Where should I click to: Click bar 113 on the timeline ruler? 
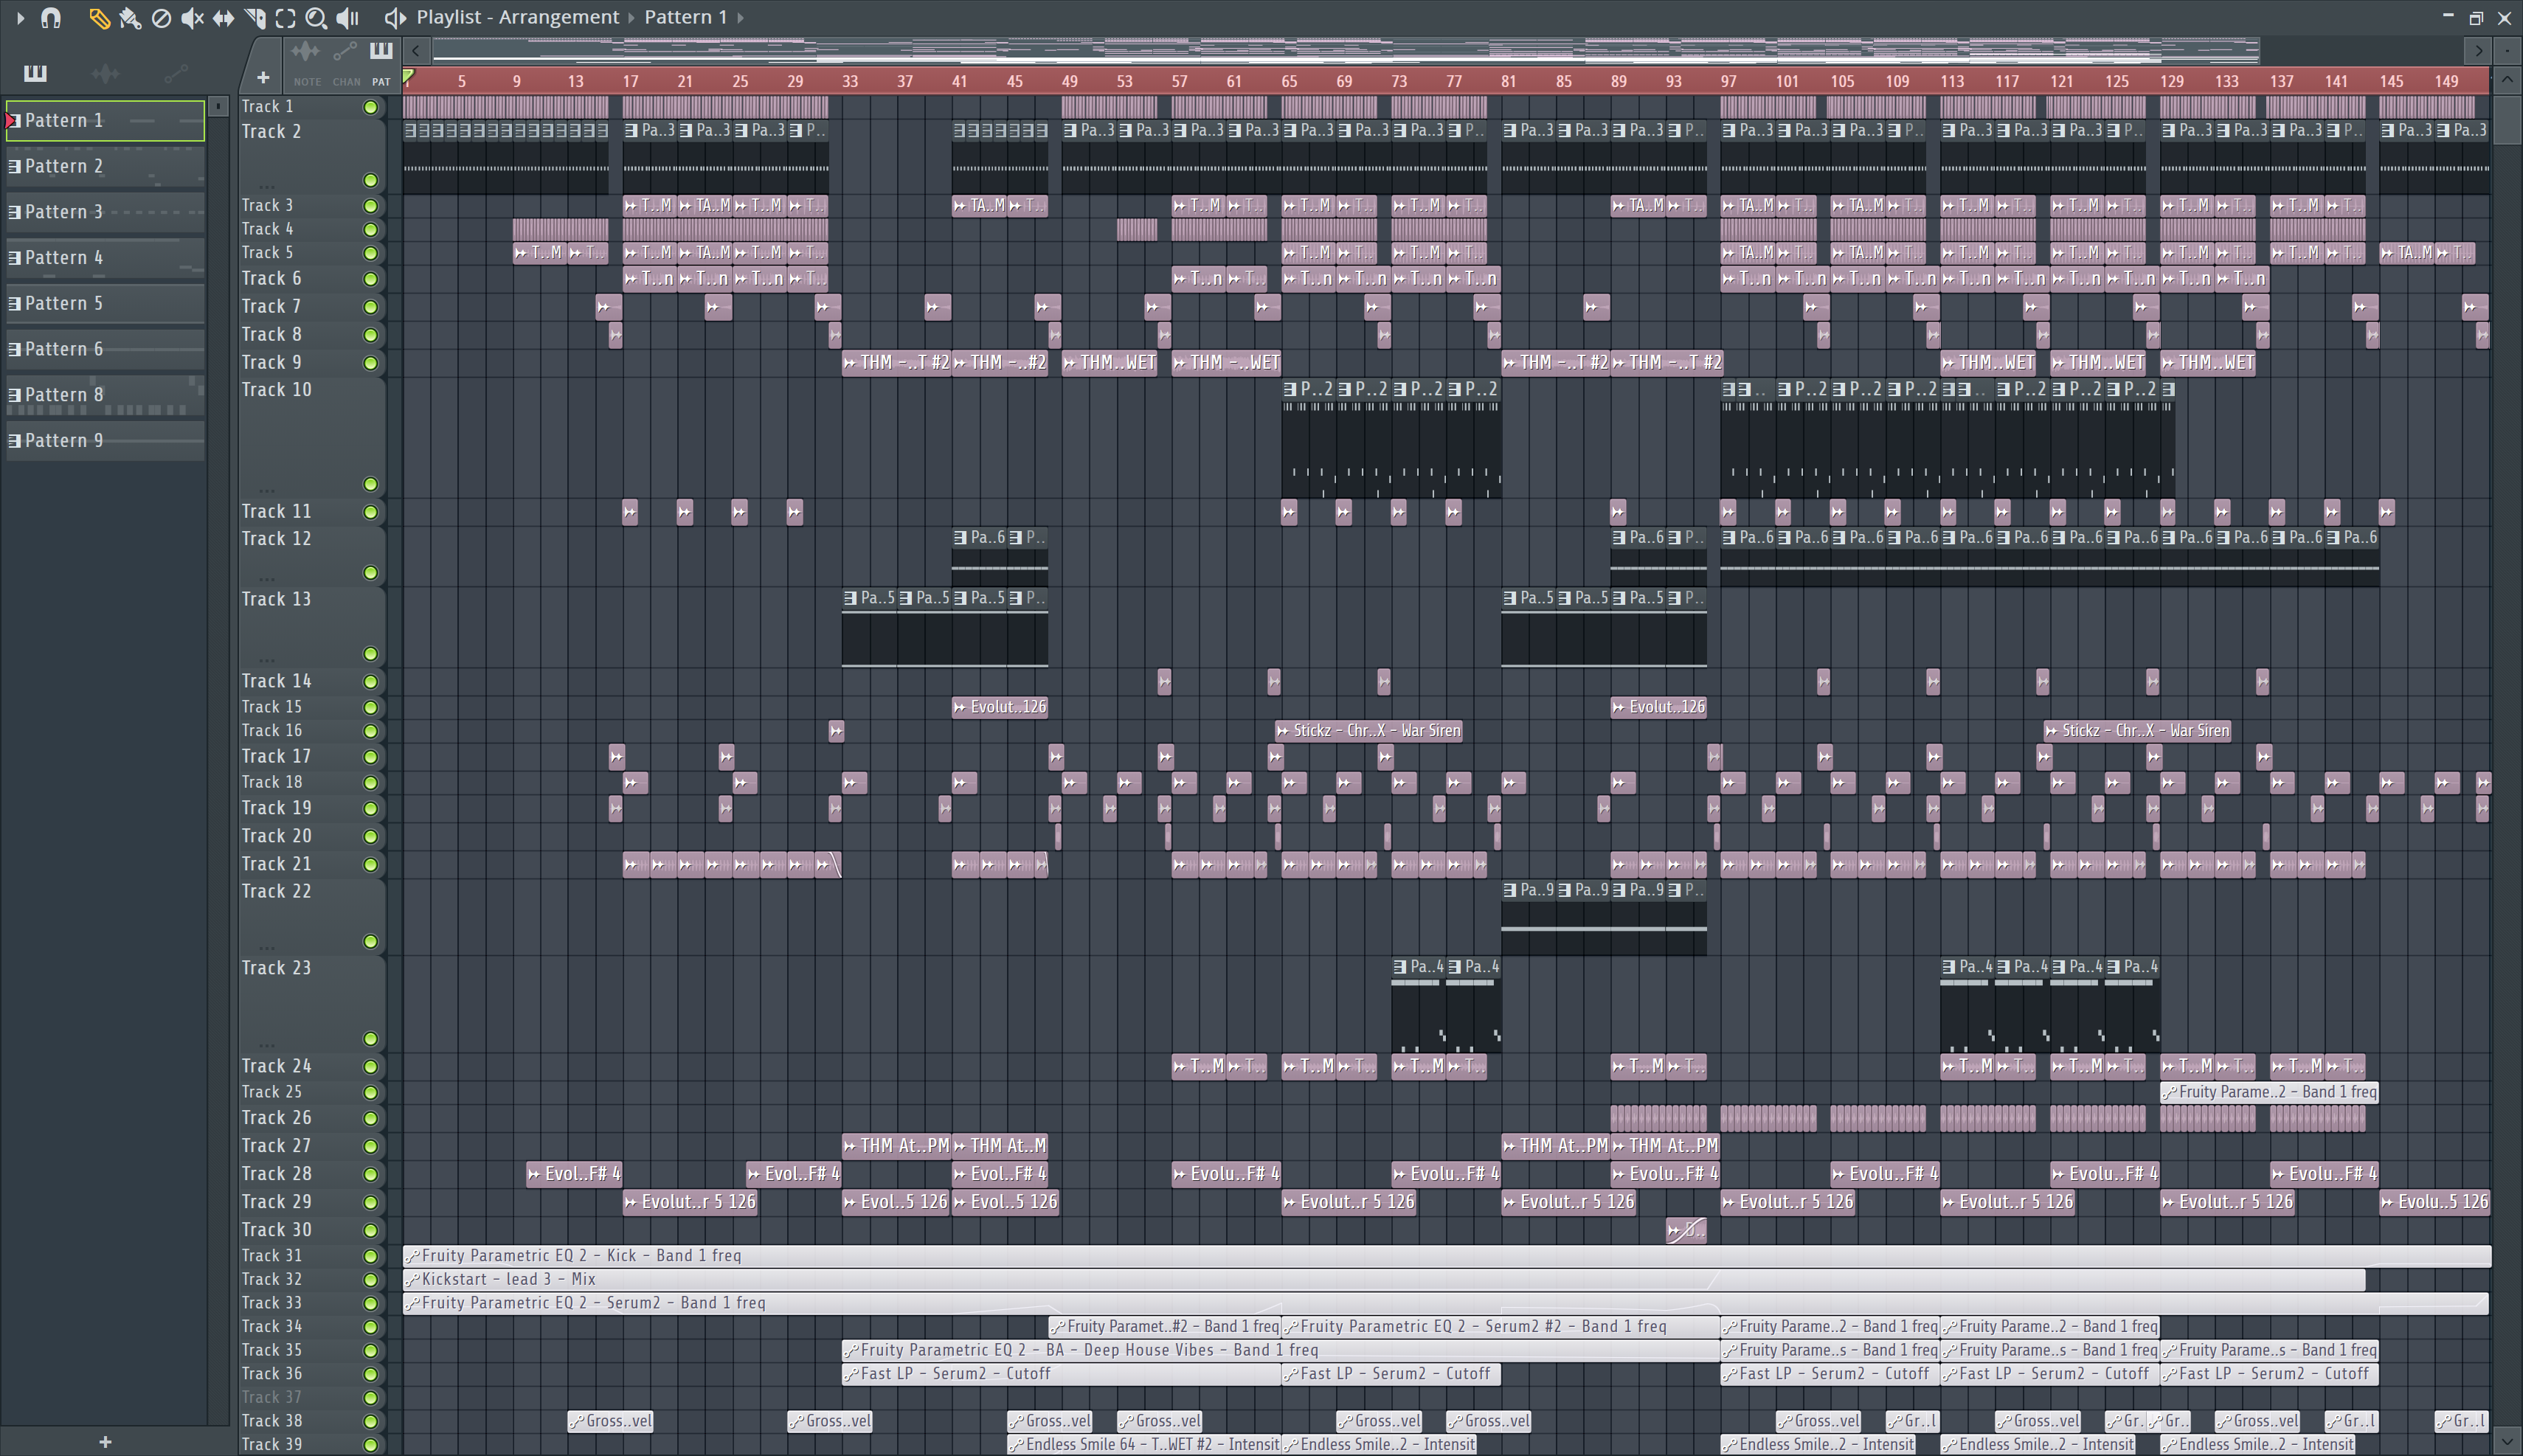pyautogui.click(x=1952, y=81)
